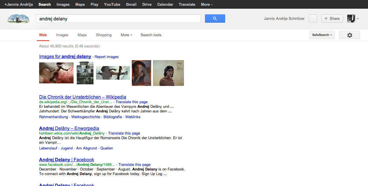
Task: Open Translate in the top black bar
Action: [x=187, y=4]
